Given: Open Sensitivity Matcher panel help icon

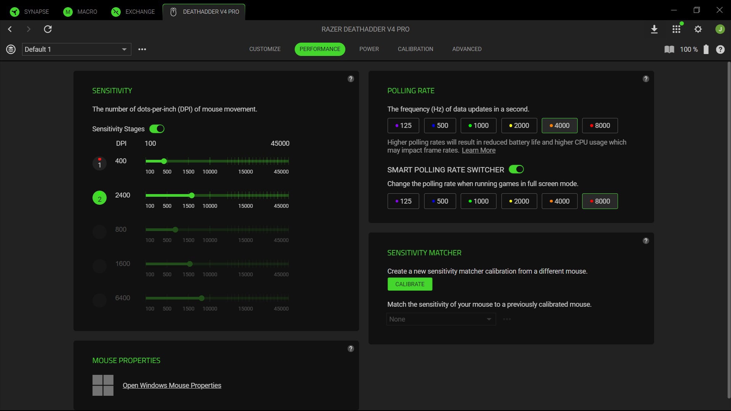Looking at the screenshot, I should coord(646,241).
